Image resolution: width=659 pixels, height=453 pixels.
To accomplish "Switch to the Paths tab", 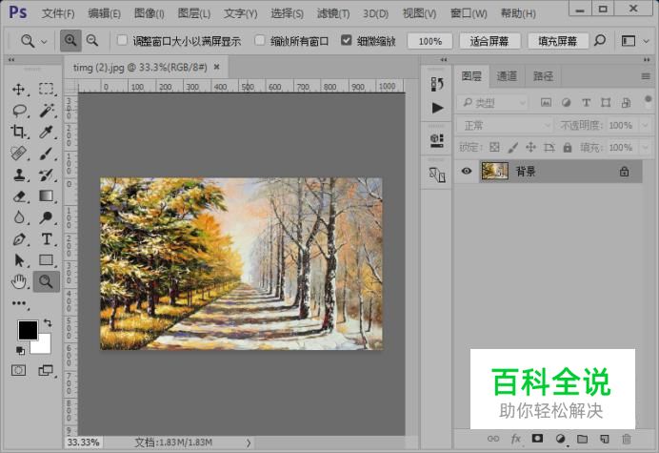I will pos(543,76).
